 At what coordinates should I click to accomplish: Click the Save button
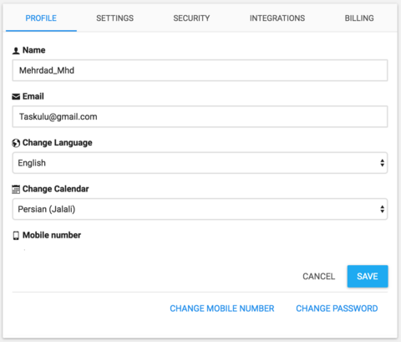click(368, 276)
